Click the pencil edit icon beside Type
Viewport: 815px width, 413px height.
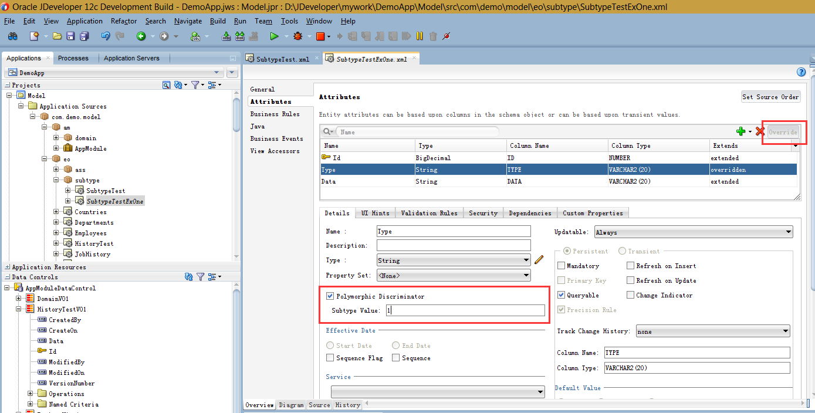click(540, 259)
